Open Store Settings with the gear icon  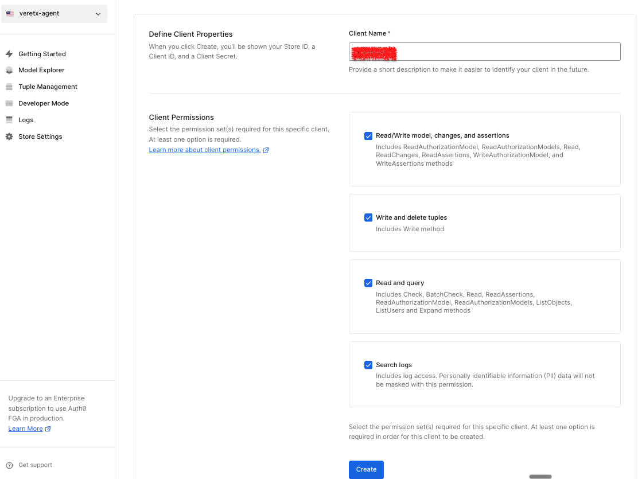click(10, 137)
